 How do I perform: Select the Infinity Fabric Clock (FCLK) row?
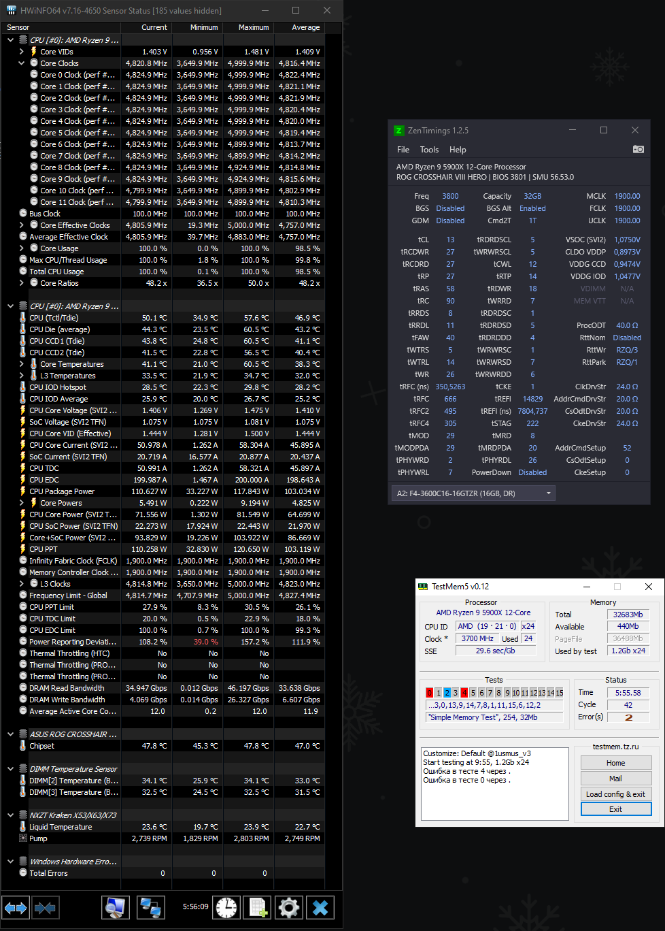click(163, 561)
